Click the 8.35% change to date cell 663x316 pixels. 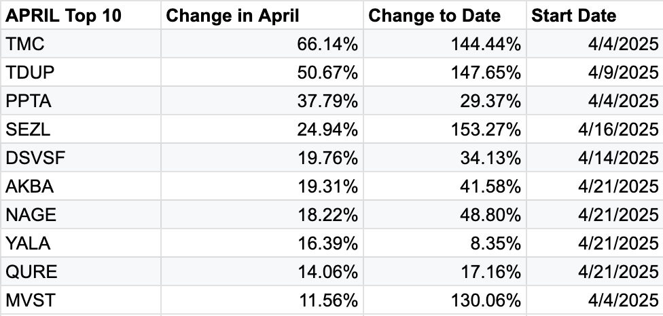coord(445,243)
